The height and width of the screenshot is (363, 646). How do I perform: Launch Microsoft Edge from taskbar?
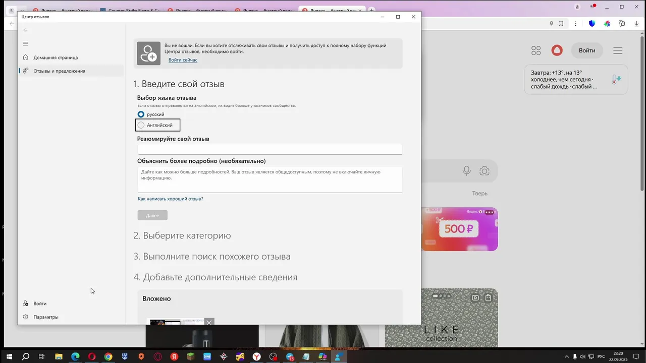[x=75, y=356]
